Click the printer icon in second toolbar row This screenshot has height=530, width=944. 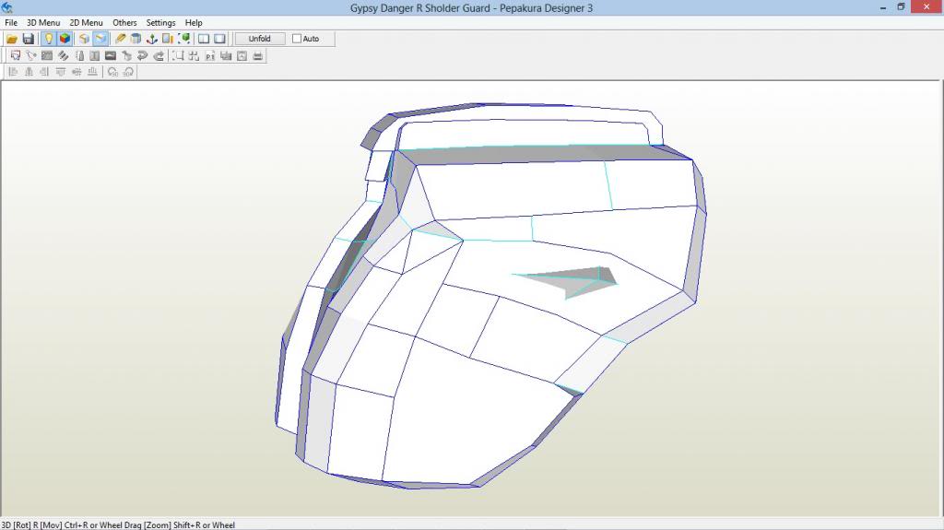[258, 56]
